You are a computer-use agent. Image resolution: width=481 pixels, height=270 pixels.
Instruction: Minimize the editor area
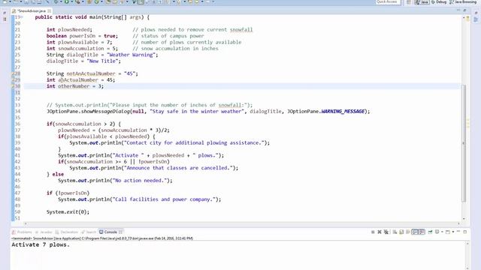click(458, 10)
